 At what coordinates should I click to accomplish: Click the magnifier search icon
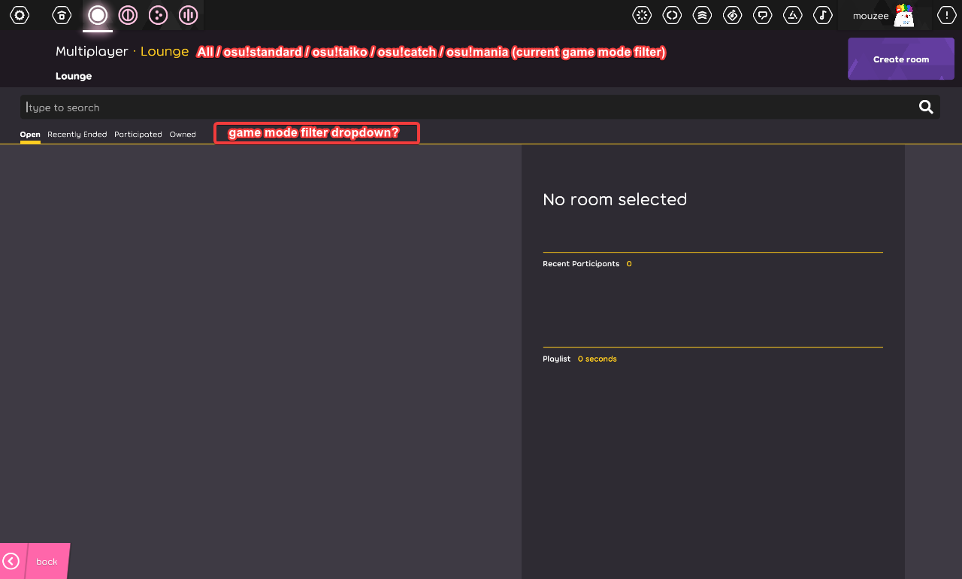[x=926, y=107]
